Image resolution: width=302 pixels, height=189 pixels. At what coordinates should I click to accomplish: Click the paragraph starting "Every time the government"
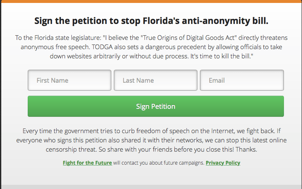tap(151, 140)
